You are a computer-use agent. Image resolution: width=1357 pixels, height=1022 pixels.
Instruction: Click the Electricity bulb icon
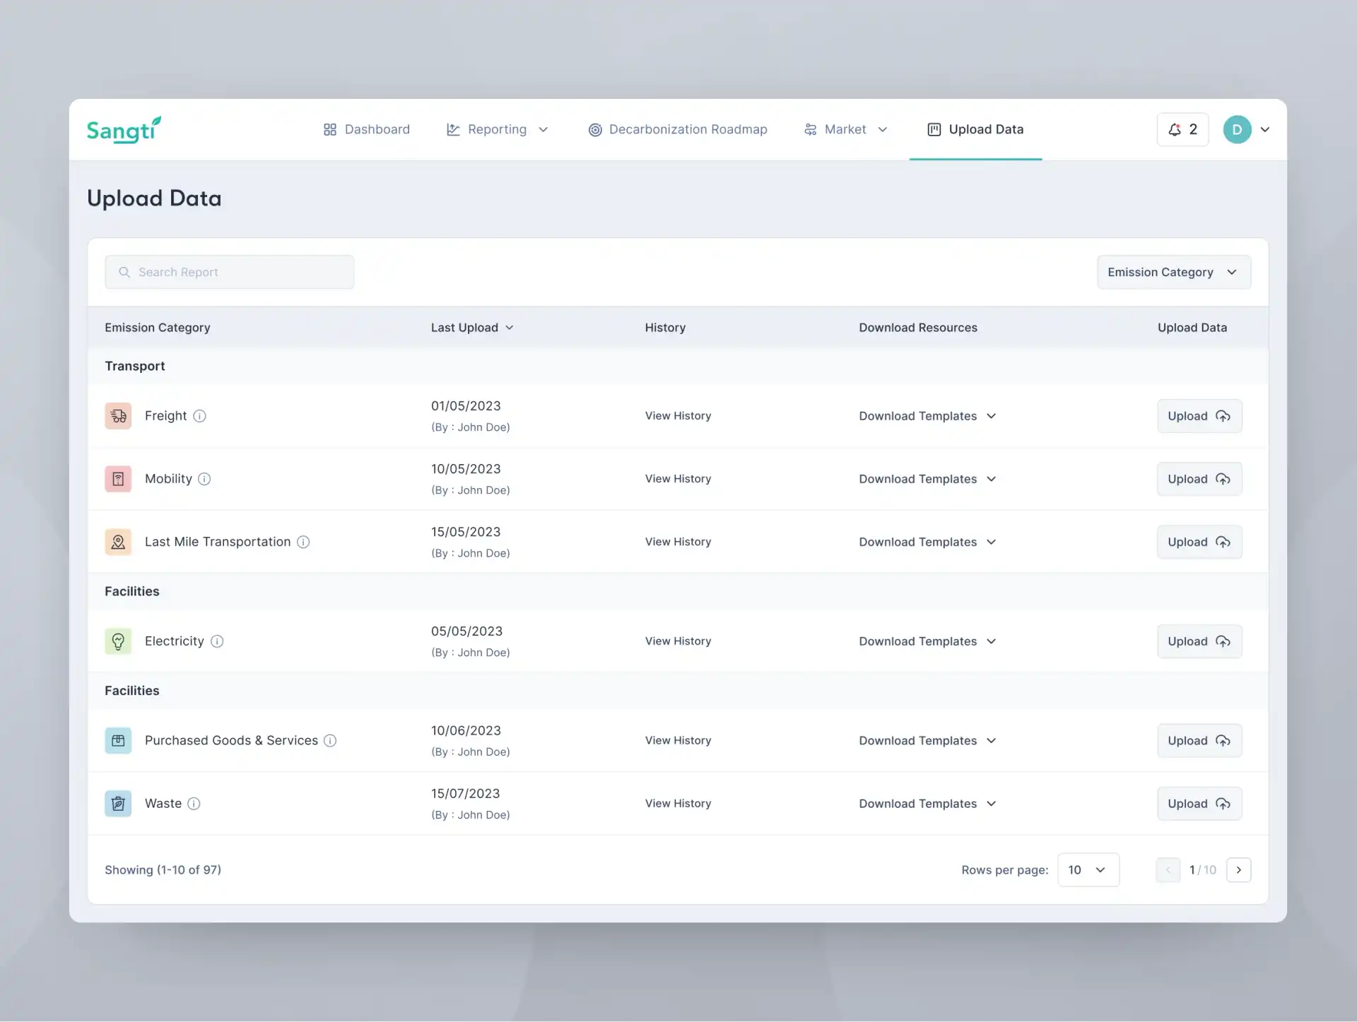(118, 641)
